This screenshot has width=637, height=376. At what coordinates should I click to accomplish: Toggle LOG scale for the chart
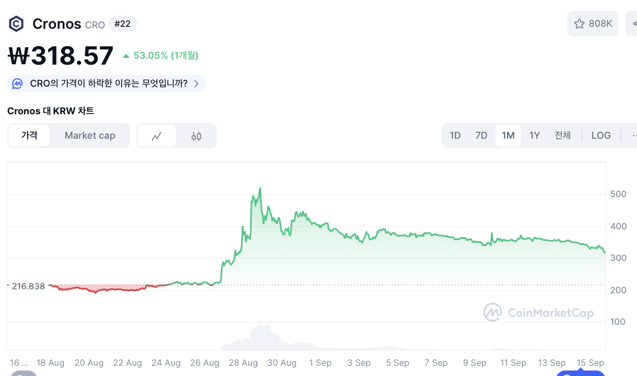(601, 136)
